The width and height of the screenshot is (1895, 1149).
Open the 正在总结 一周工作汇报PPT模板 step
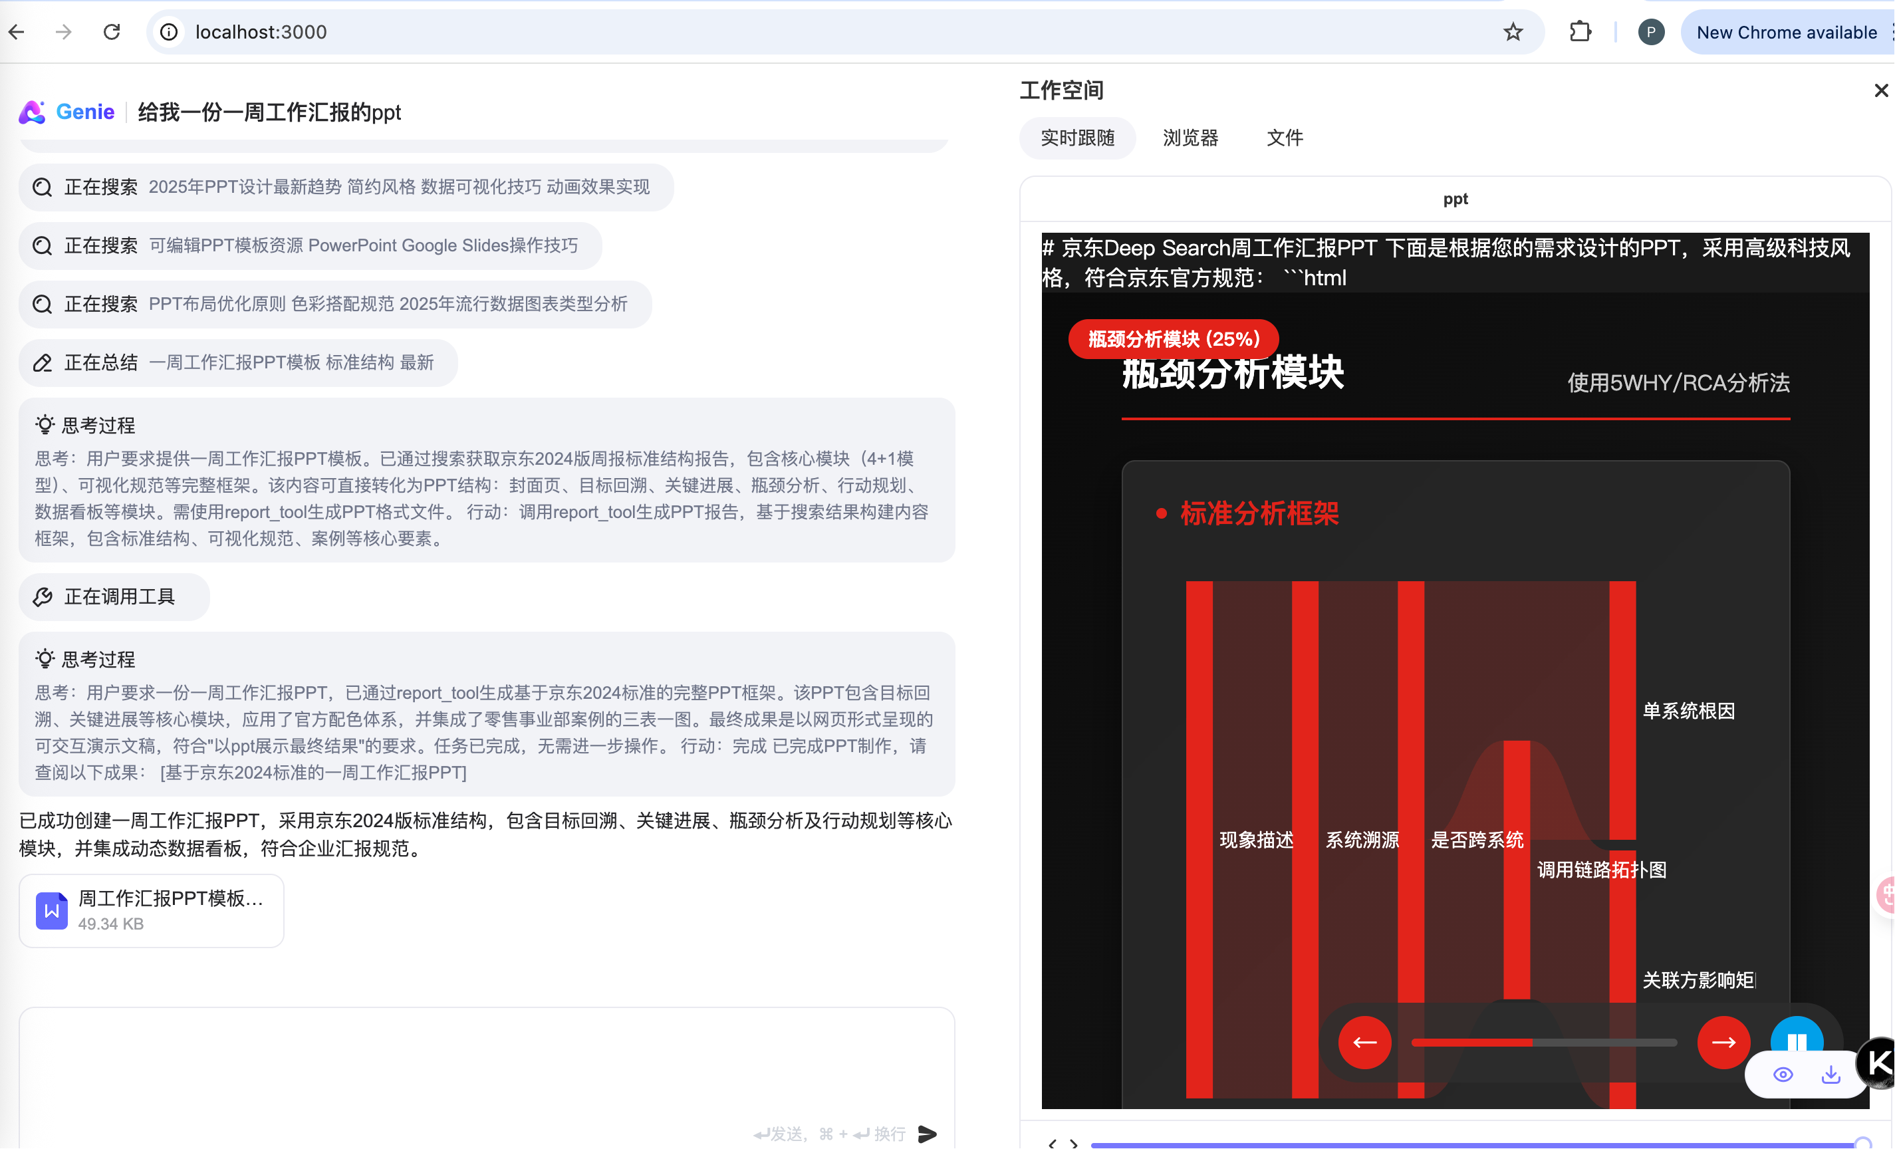coord(237,362)
